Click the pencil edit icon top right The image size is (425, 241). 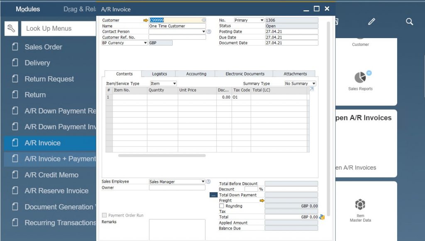tap(372, 21)
